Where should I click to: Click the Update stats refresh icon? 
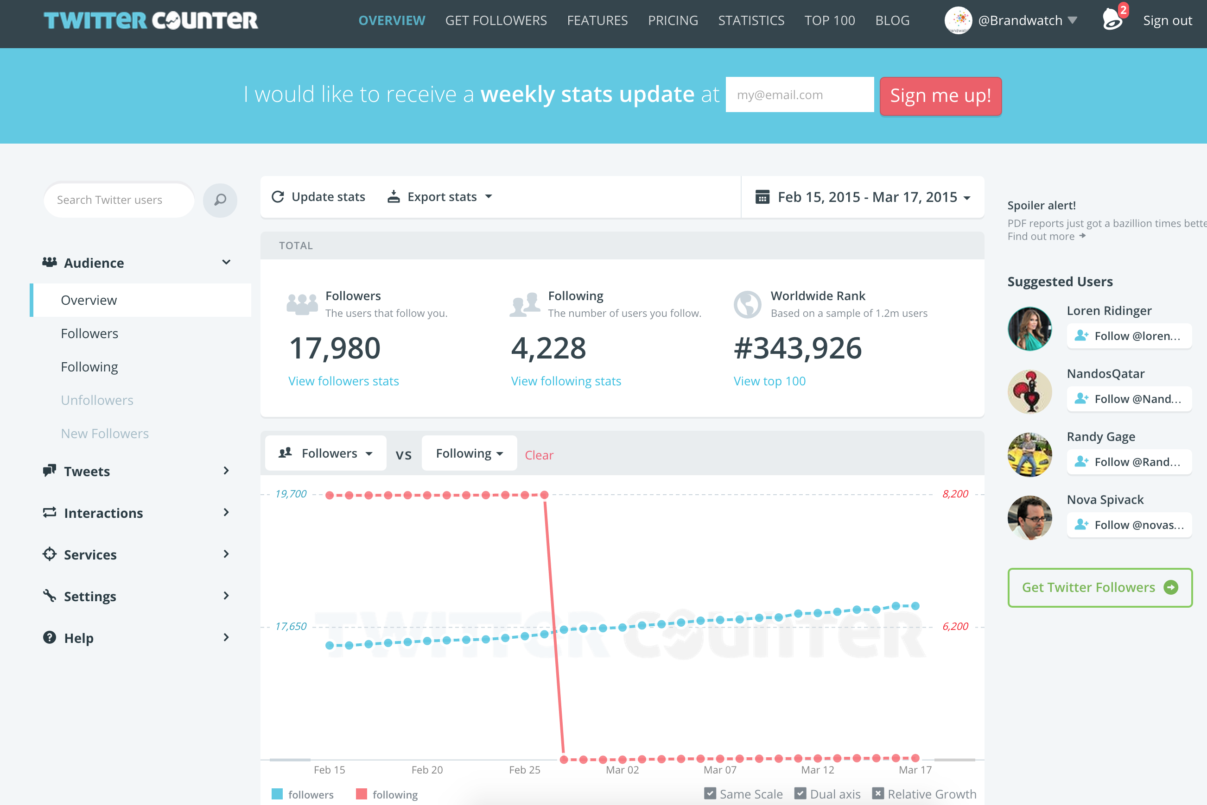pyautogui.click(x=278, y=197)
